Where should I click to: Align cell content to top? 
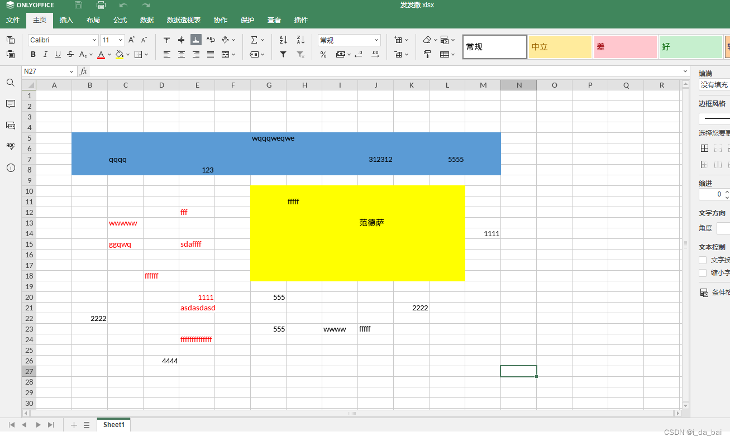point(167,40)
